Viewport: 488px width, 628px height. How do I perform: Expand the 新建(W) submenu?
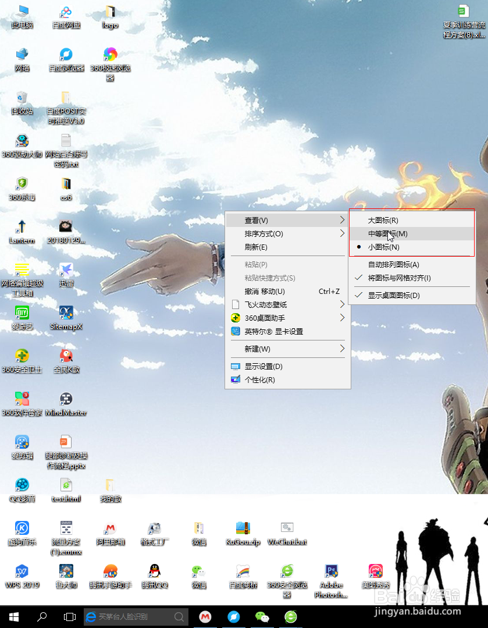coord(288,349)
